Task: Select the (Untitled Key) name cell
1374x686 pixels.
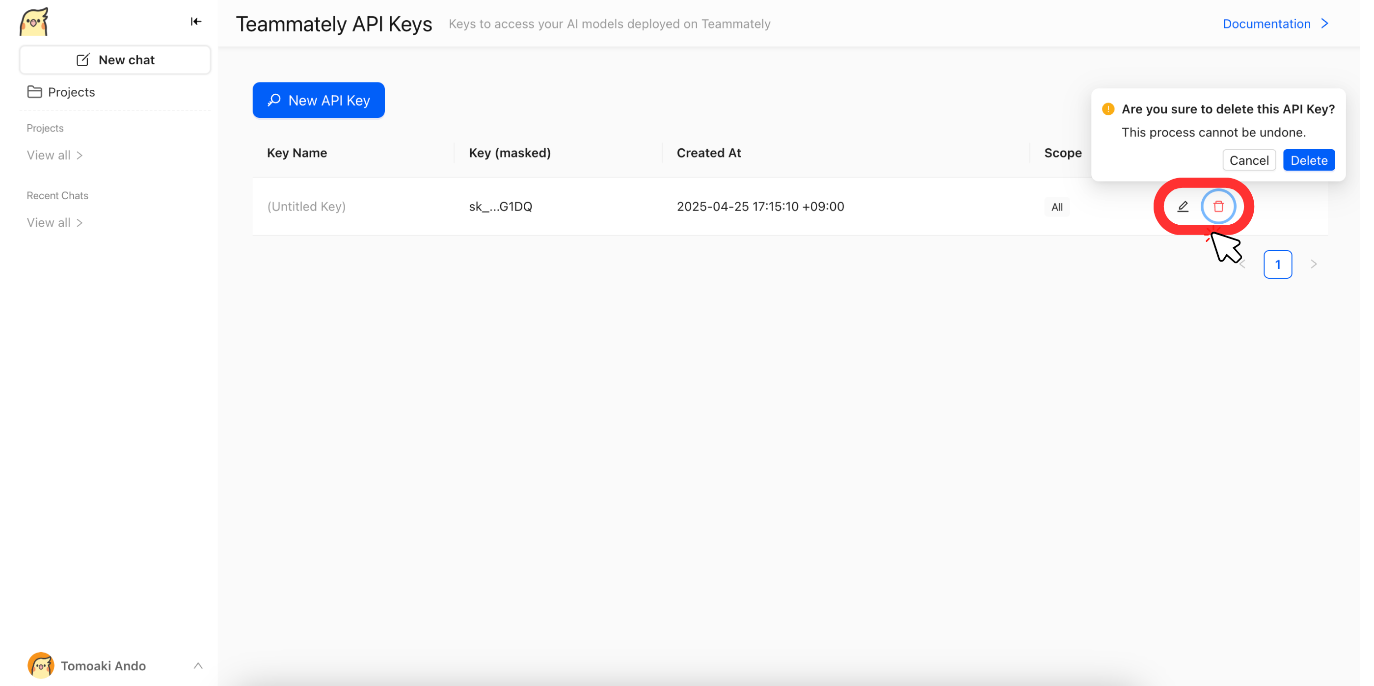Action: [306, 206]
